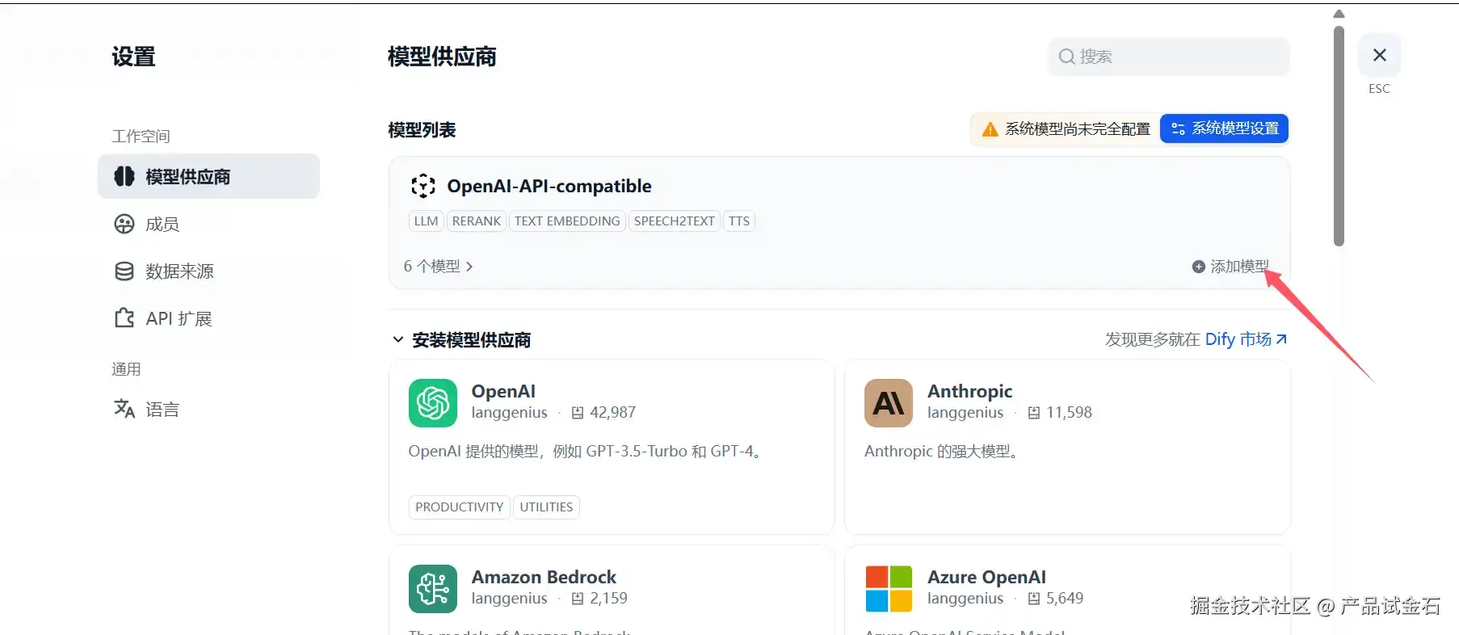The width and height of the screenshot is (1459, 635).
Task: Click the OpenAI-API-compatible provider icon
Action: click(423, 186)
